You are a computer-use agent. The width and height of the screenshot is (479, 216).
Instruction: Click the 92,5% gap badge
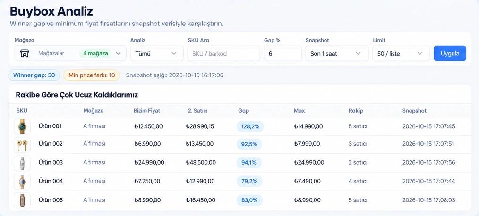pyautogui.click(x=249, y=144)
